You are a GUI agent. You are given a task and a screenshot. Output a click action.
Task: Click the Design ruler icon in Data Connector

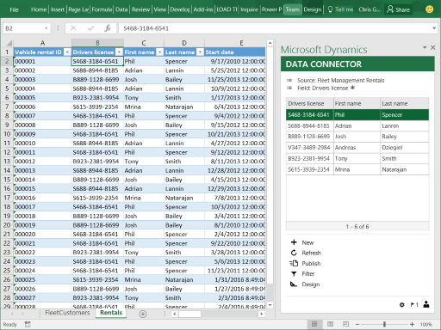click(294, 284)
